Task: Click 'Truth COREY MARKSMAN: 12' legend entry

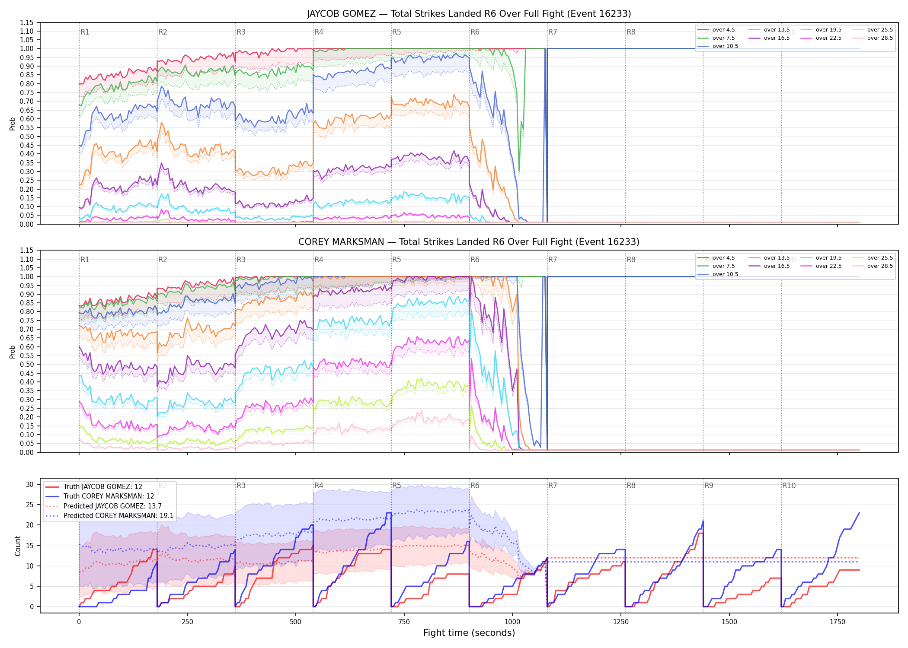Action: pos(100,496)
